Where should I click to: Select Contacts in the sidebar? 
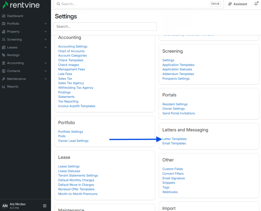pos(14,71)
